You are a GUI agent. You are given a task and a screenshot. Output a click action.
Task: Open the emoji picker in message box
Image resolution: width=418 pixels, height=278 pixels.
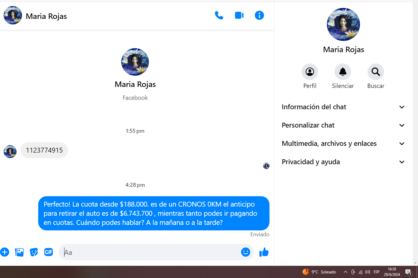(x=245, y=252)
